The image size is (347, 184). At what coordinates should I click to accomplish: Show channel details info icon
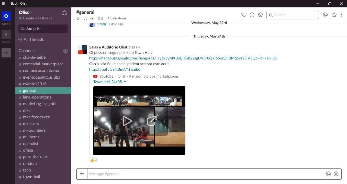click(252, 15)
